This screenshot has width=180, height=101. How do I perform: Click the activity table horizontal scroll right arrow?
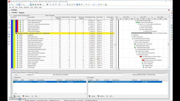pos(114,69)
